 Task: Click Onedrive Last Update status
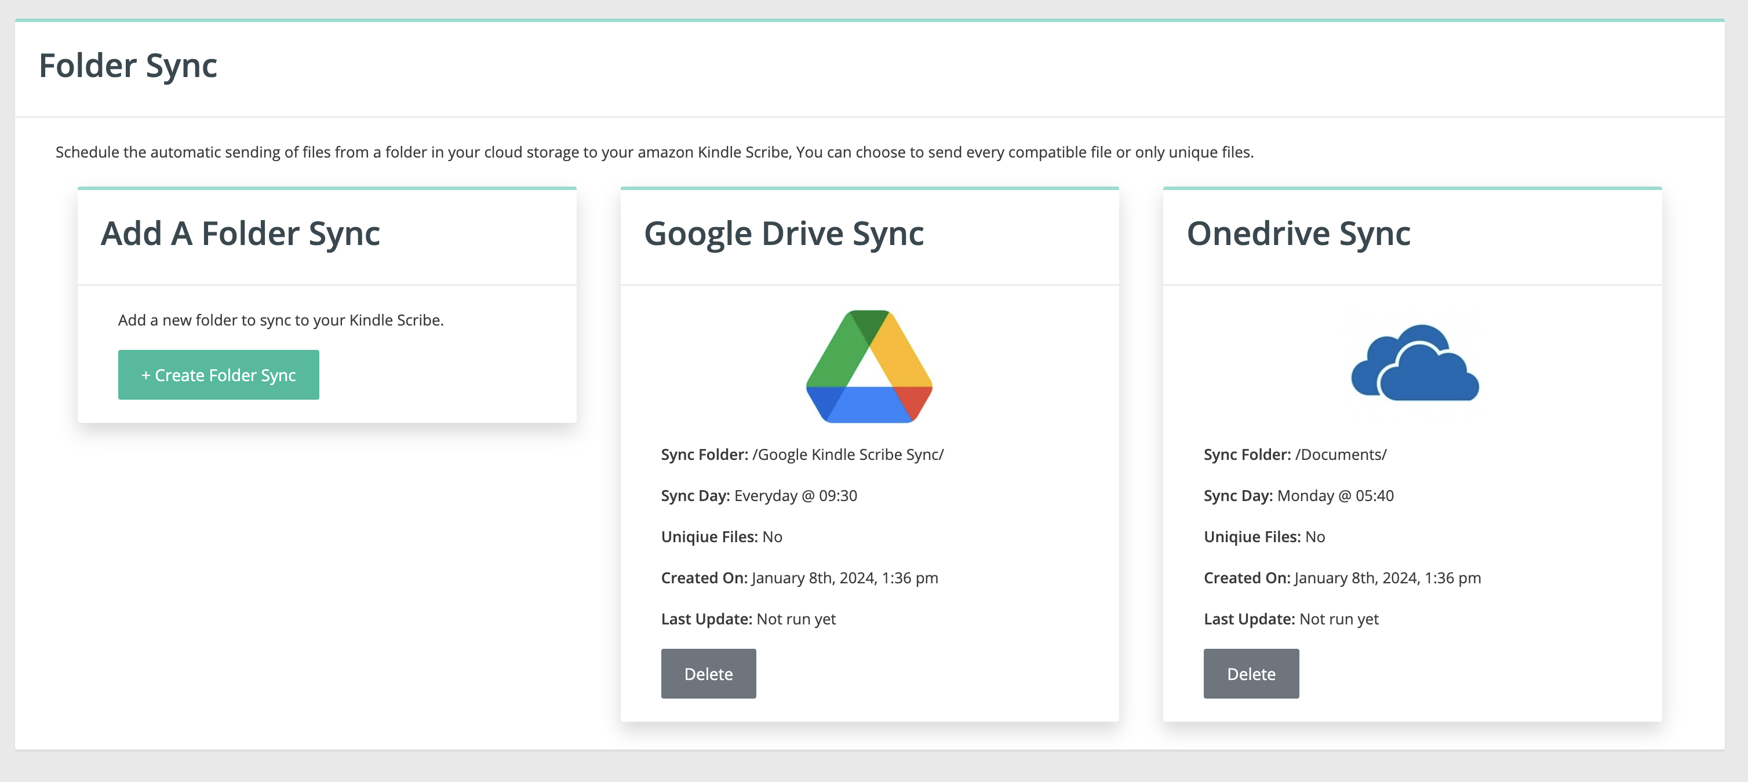(1338, 619)
